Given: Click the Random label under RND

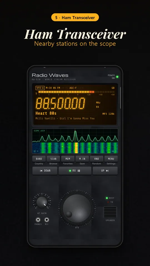Looking at the screenshot, I should [x=97, y=164].
